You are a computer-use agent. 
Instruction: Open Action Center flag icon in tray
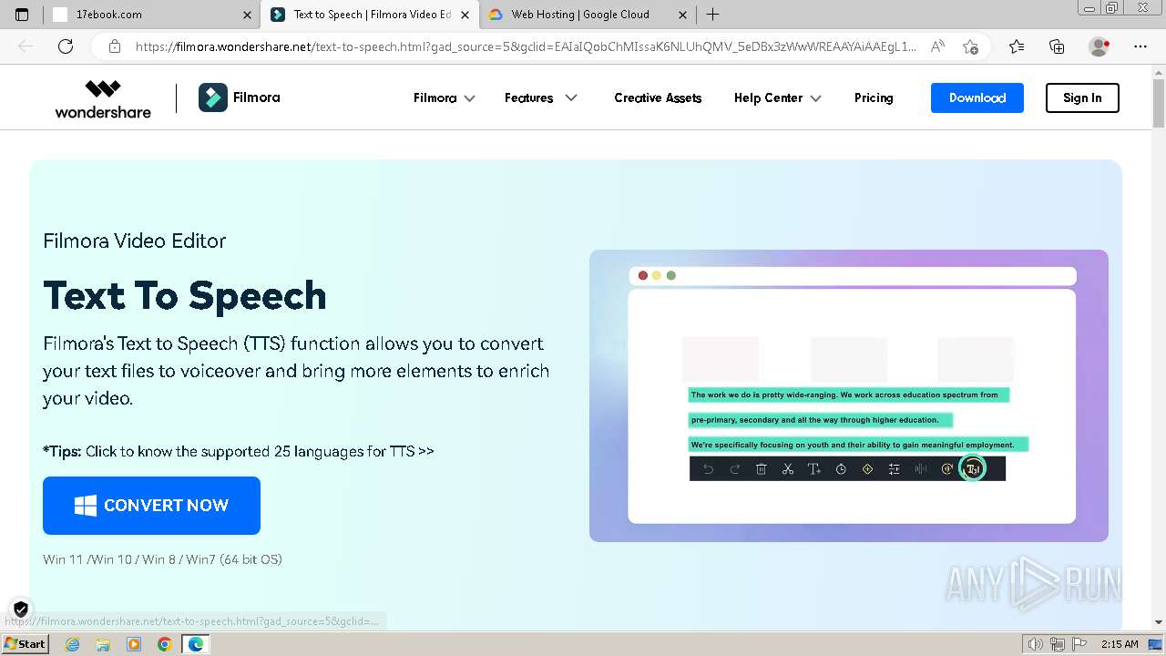tap(1079, 644)
